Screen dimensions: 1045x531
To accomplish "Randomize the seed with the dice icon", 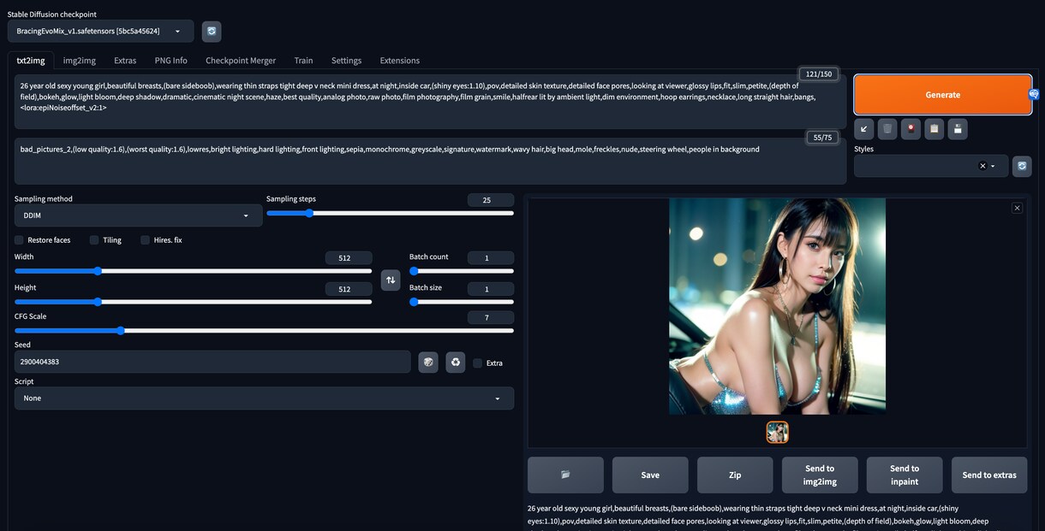I will [427, 363].
